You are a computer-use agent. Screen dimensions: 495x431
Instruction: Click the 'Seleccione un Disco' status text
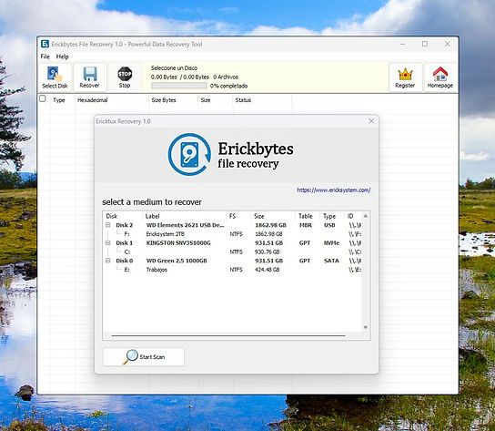tap(174, 68)
